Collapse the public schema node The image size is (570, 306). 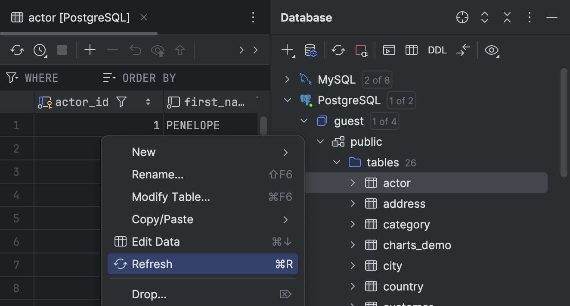(x=320, y=141)
